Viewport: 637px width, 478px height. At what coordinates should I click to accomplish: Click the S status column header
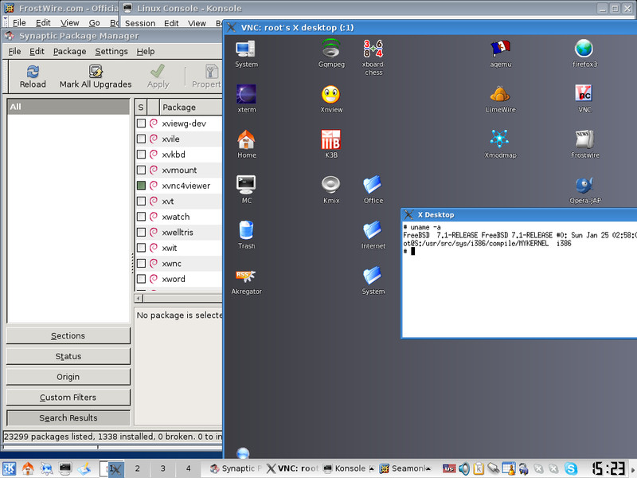[141, 107]
